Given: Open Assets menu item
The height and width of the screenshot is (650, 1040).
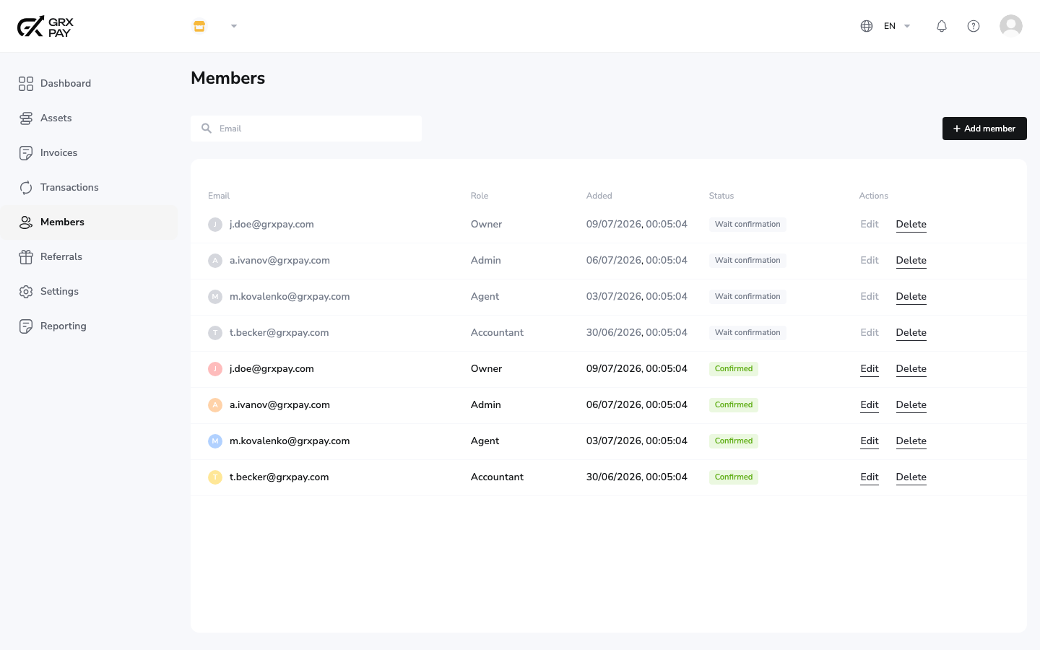Looking at the screenshot, I should 89,118.
